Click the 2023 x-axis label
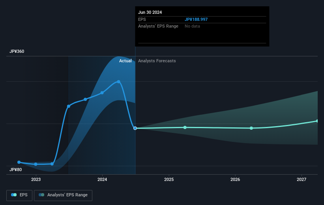The width and height of the screenshot is (324, 205). (x=36, y=179)
